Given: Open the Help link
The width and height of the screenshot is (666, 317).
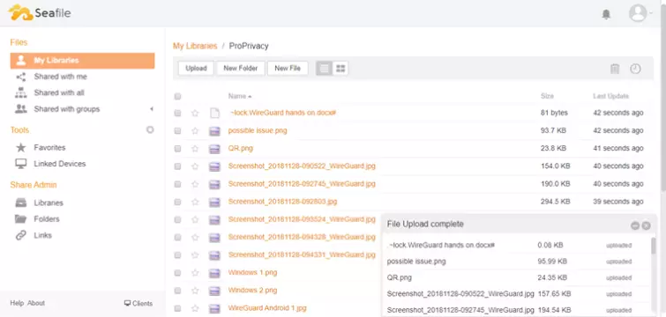Looking at the screenshot, I should tap(17, 303).
